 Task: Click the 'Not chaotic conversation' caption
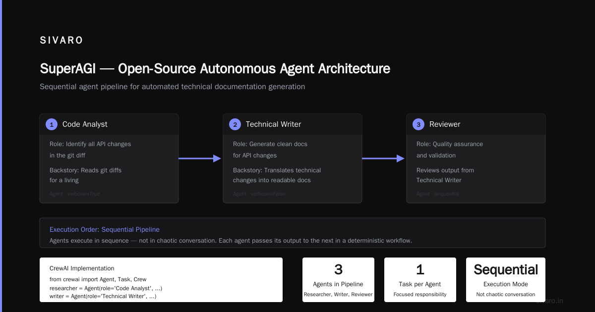506,294
